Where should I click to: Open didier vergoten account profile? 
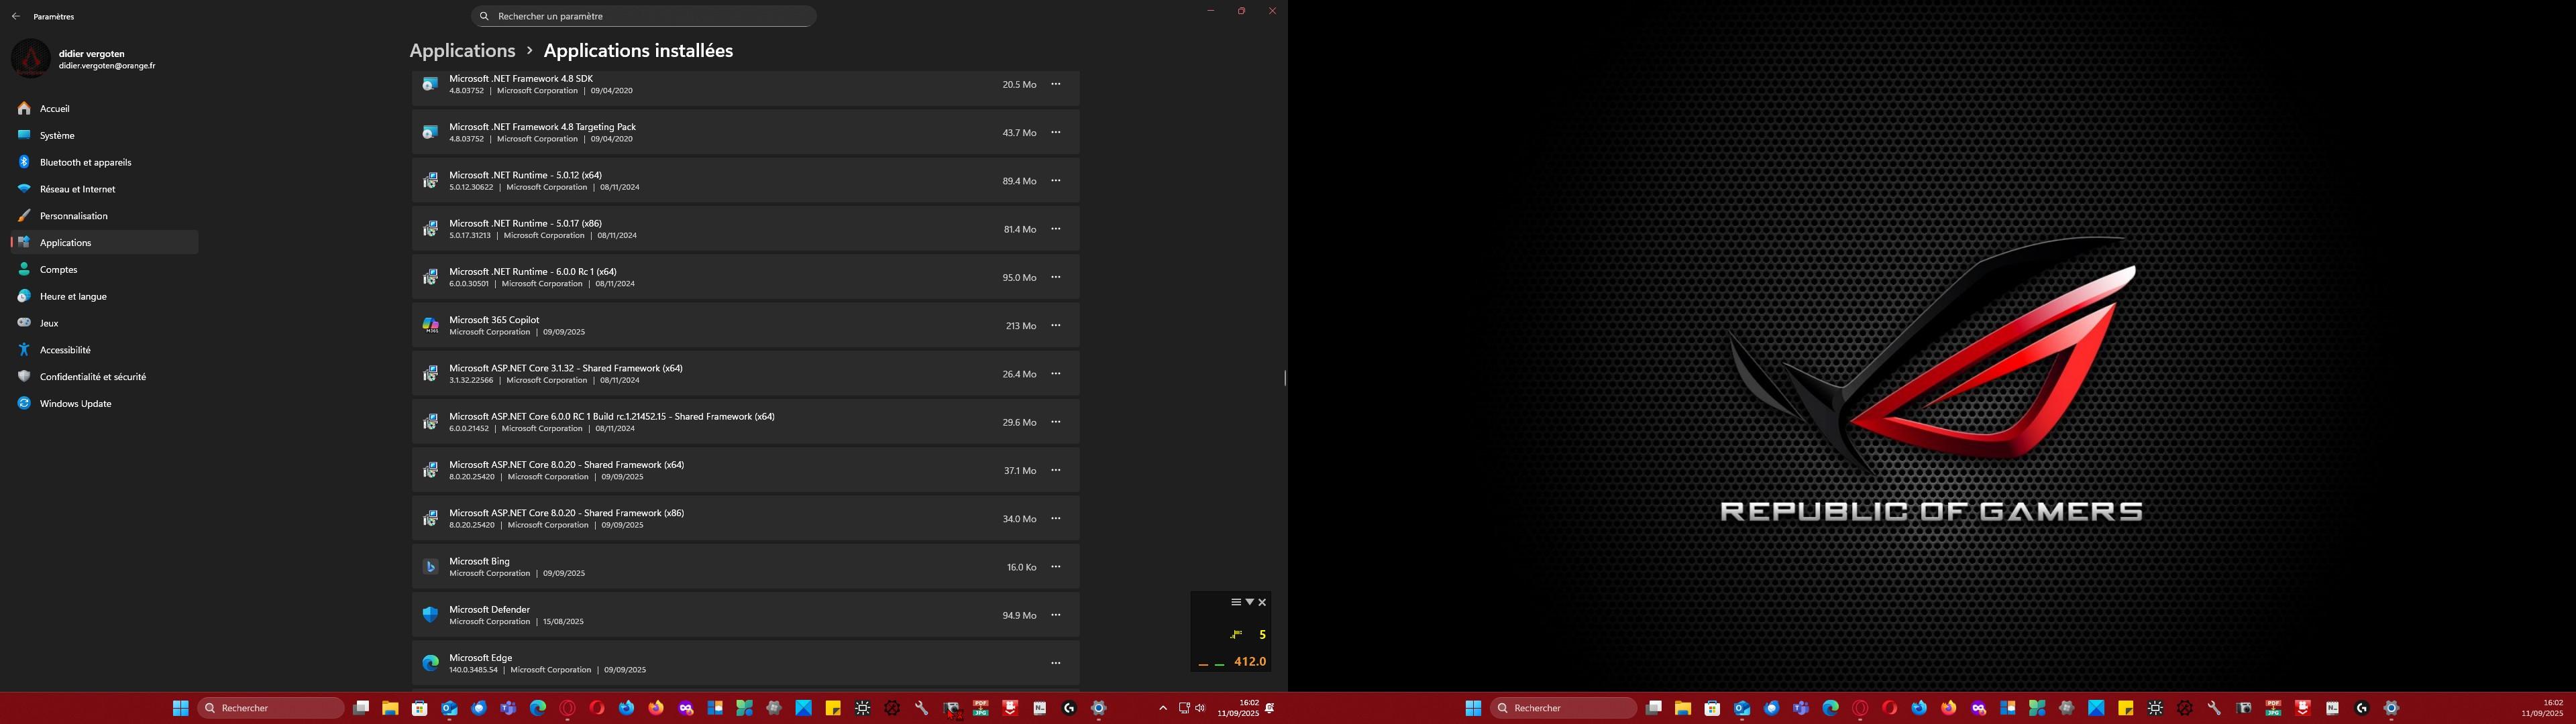(x=84, y=59)
